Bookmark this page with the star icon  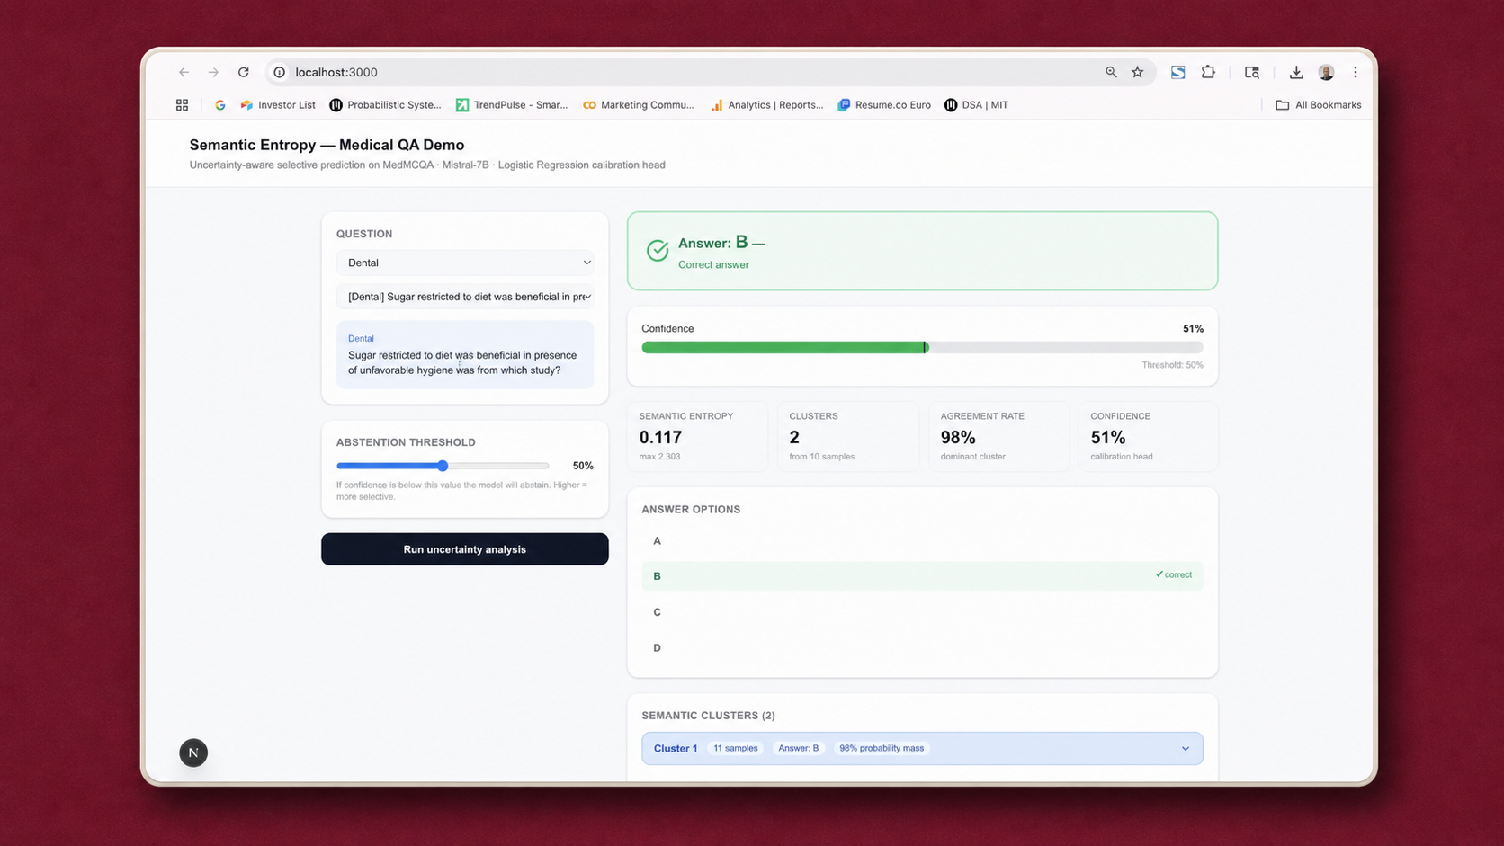[x=1138, y=72]
